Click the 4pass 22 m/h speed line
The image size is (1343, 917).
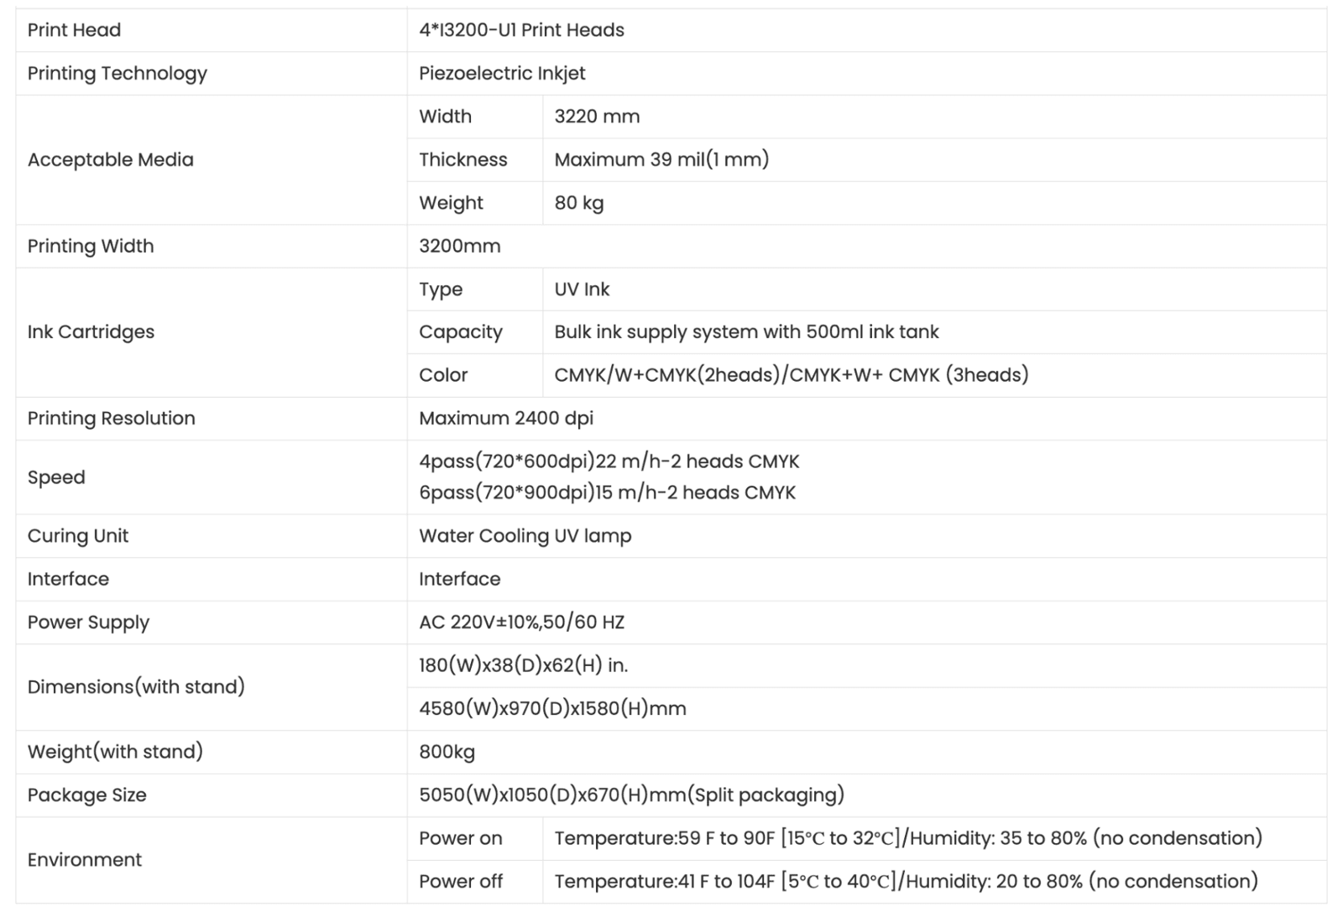click(x=609, y=461)
